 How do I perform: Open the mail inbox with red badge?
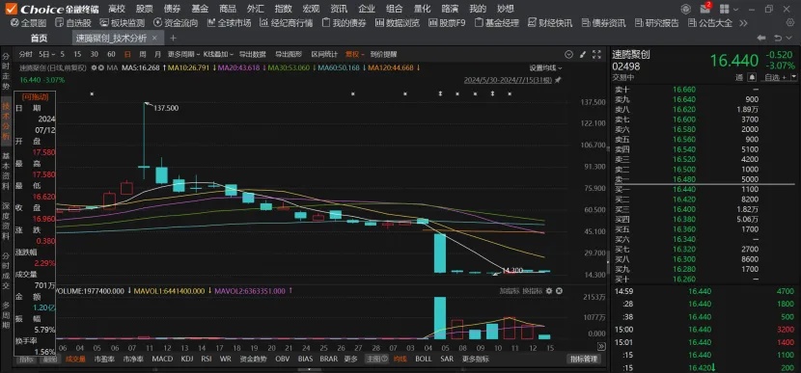704,9
